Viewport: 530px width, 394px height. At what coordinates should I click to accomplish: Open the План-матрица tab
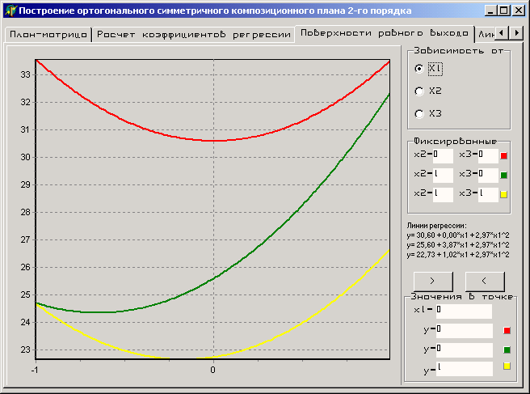(x=48, y=35)
